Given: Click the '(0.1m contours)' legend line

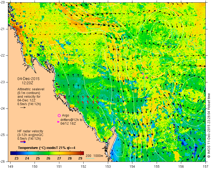Looking at the screenshot, I should [29, 93].
